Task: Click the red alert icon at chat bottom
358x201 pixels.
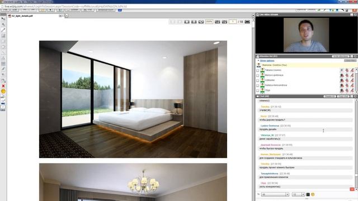Action: 352,189
